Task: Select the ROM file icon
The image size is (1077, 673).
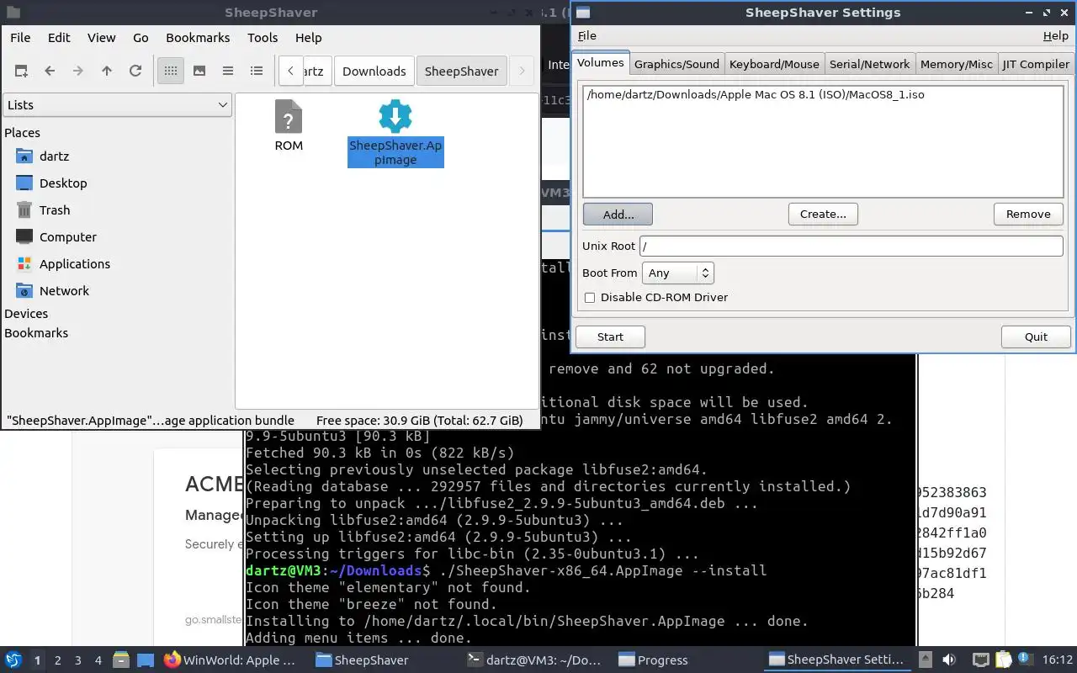Action: point(289,125)
